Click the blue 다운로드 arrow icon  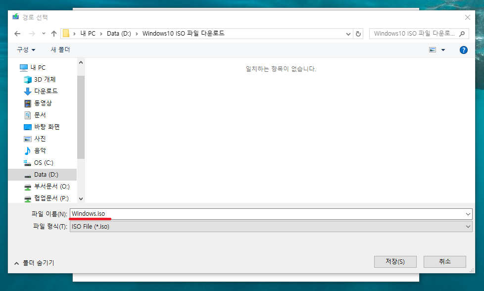point(28,92)
